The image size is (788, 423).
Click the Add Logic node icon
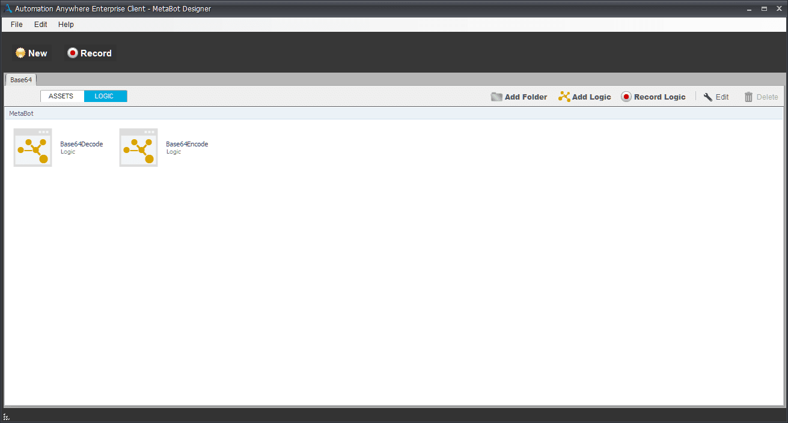tap(564, 97)
